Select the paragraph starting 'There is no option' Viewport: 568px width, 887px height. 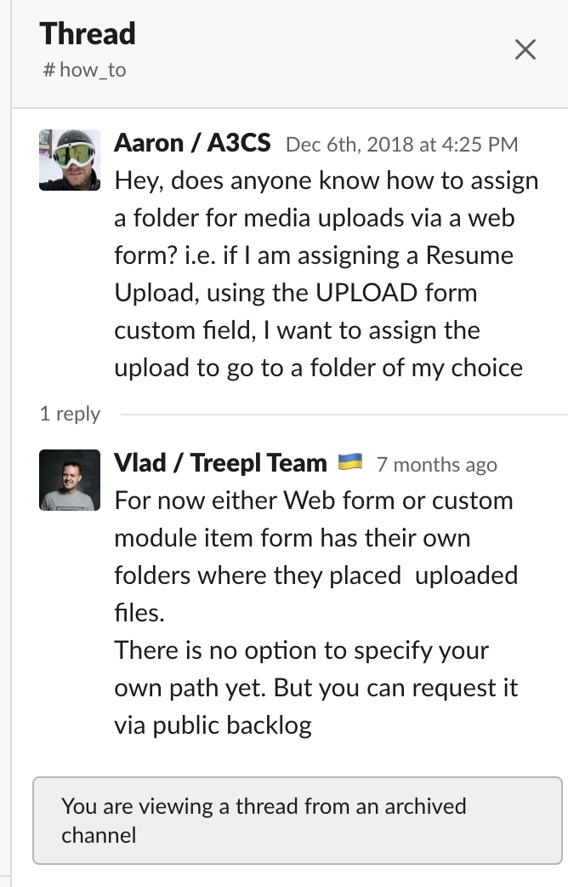pos(316,688)
